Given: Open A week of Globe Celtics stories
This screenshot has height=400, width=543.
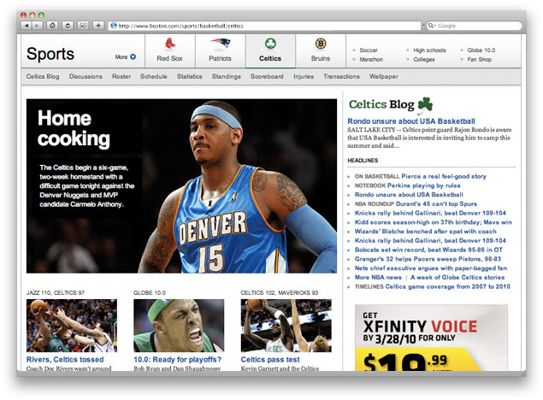Looking at the screenshot, I should pos(457,278).
